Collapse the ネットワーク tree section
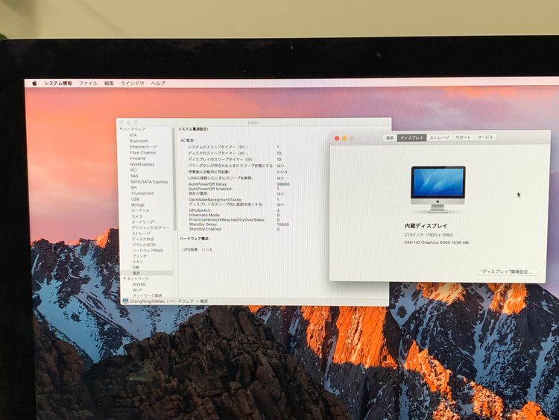559x420 pixels. tap(124, 278)
